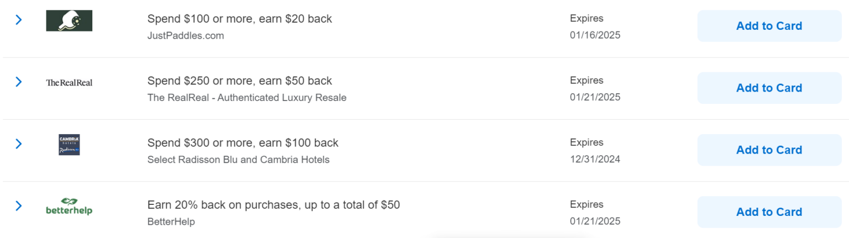This screenshot has height=238, width=849.
Task: Click "Select Radisson Blu and Cambria Hotels" text
Action: click(238, 160)
